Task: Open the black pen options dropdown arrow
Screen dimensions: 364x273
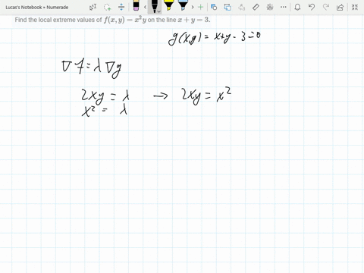Action: [x=158, y=11]
